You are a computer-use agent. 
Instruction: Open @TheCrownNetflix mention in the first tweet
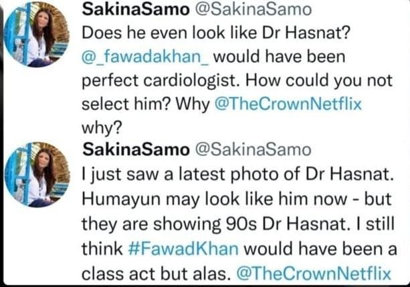point(293,103)
